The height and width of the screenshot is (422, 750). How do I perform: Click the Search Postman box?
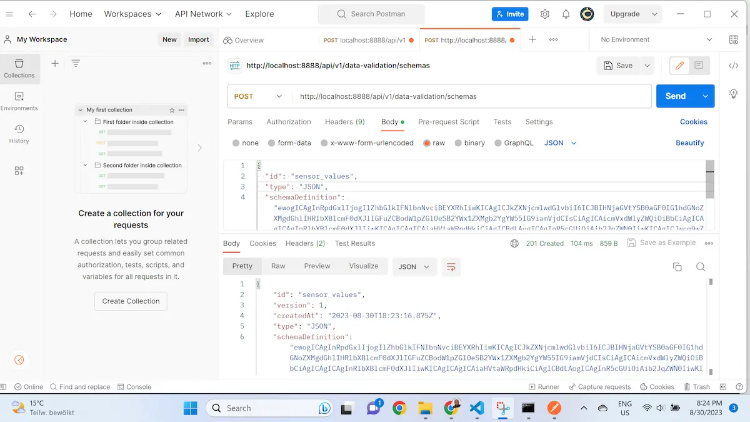(x=371, y=14)
